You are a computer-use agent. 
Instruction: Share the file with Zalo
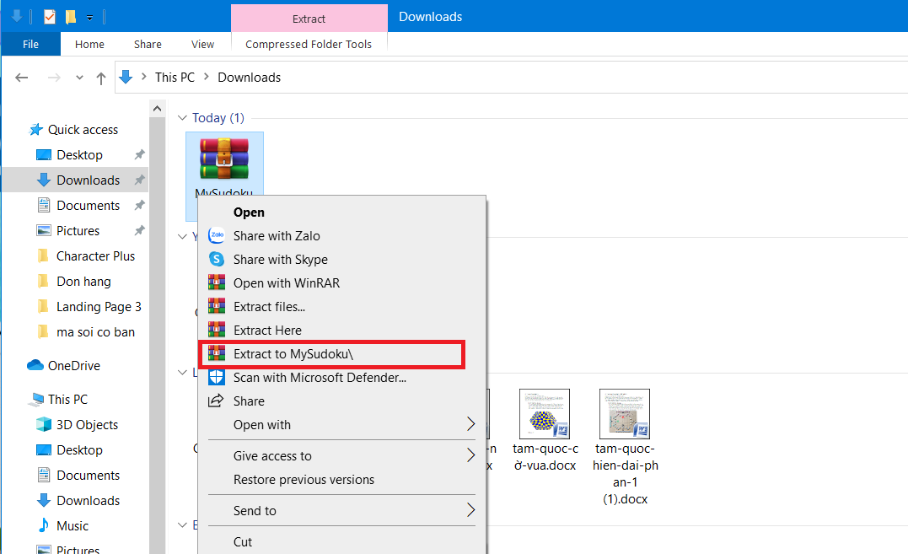[274, 235]
